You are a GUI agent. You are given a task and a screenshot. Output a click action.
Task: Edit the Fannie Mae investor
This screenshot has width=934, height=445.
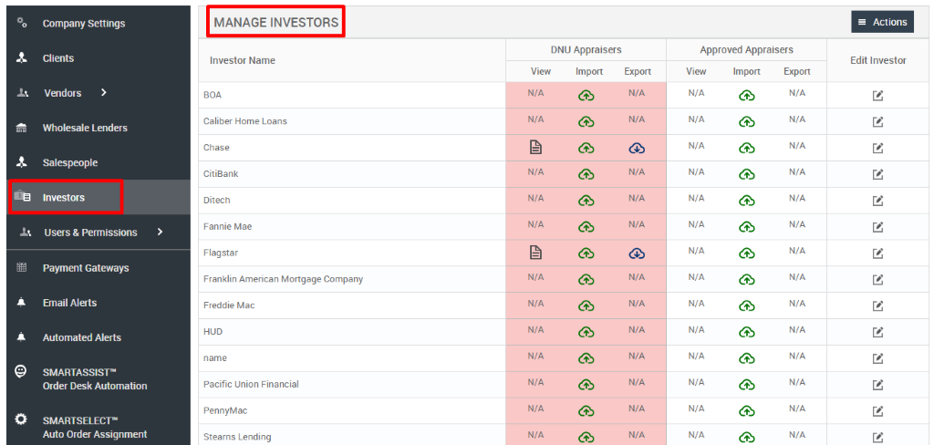[x=877, y=227]
